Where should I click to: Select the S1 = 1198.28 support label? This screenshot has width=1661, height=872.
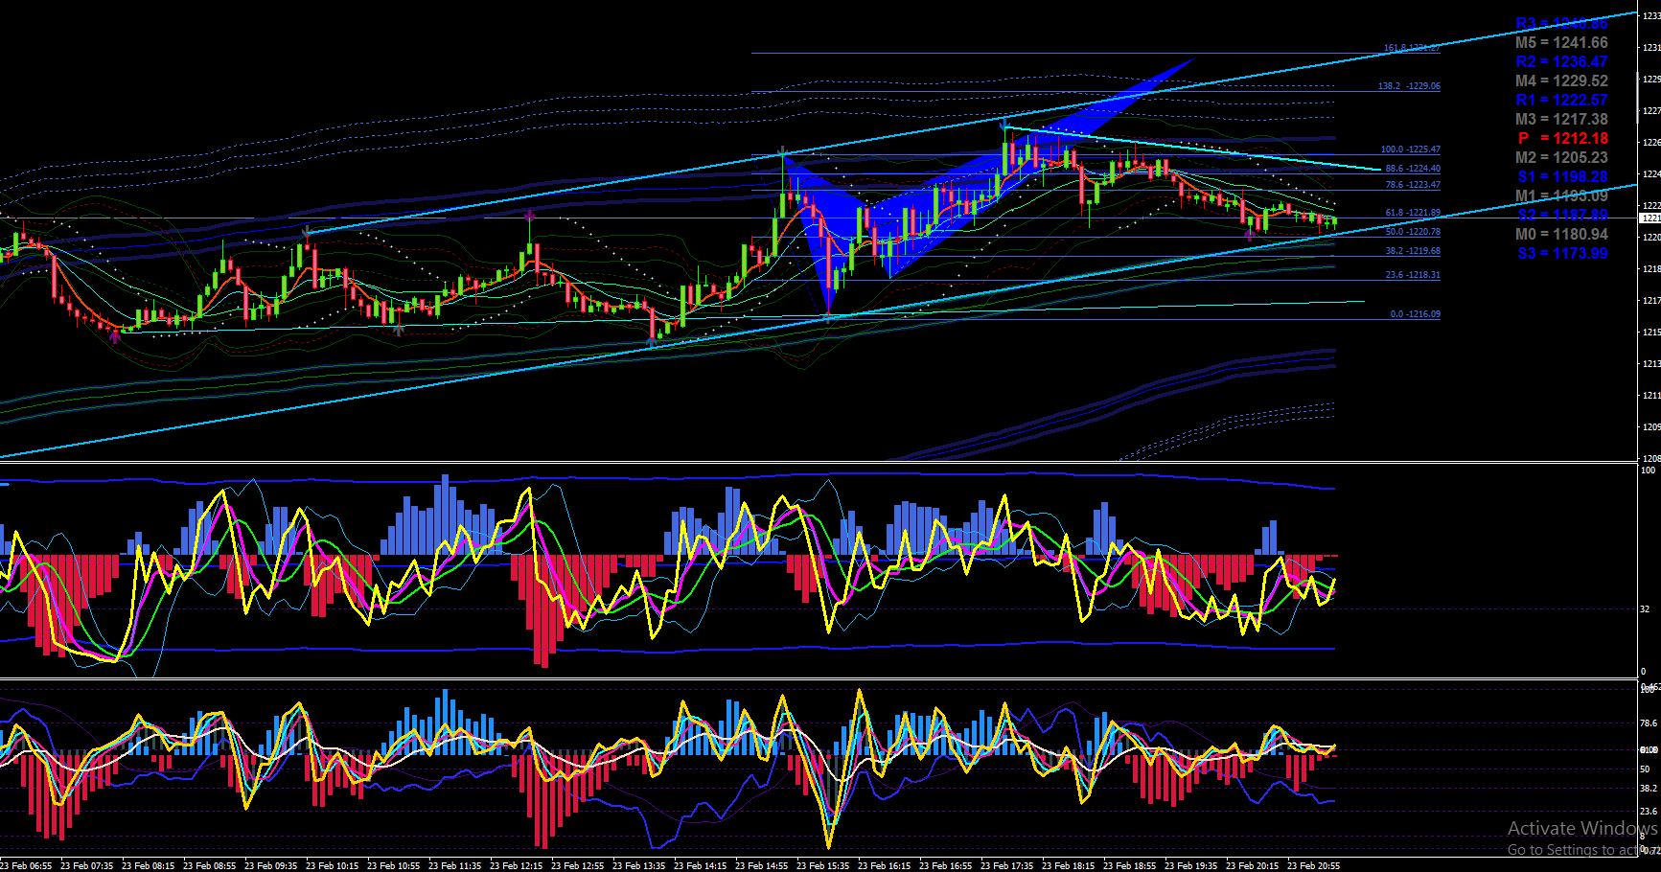[1562, 176]
